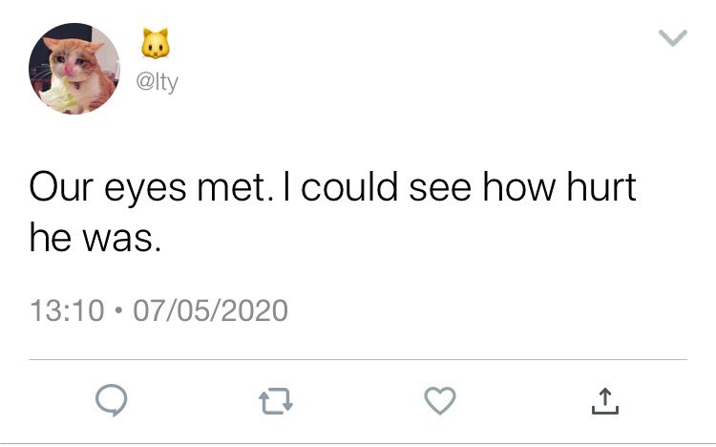Click the text line 'he was.'

point(95,238)
